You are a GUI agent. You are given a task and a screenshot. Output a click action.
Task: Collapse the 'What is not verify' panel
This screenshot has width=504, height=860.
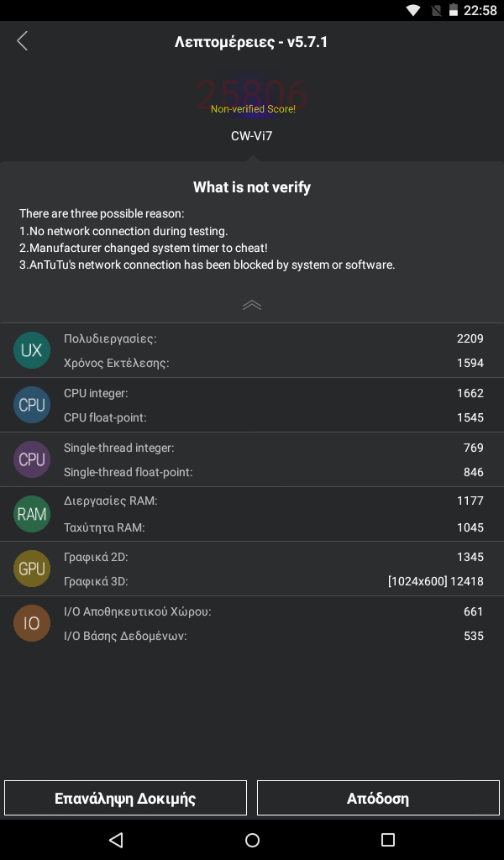click(252, 306)
